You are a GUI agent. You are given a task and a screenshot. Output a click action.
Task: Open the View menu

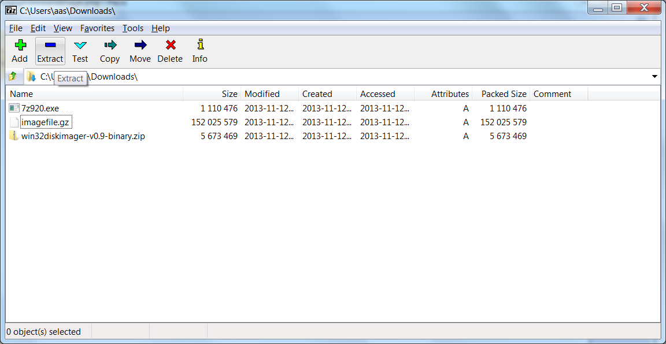[x=63, y=28]
